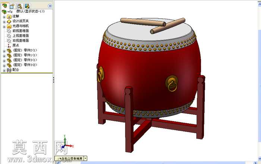Screen dimensions: 261x164
Task: Select the 注解 tree label
Action: [x=16, y=16]
